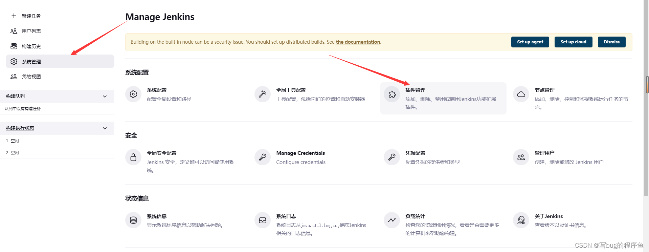
Task: Click the key icon for 凭据配置
Action: (x=392, y=157)
